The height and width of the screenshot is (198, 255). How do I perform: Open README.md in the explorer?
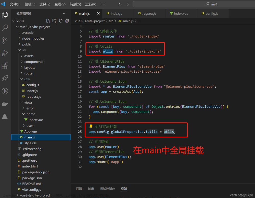pyautogui.click(x=41, y=184)
